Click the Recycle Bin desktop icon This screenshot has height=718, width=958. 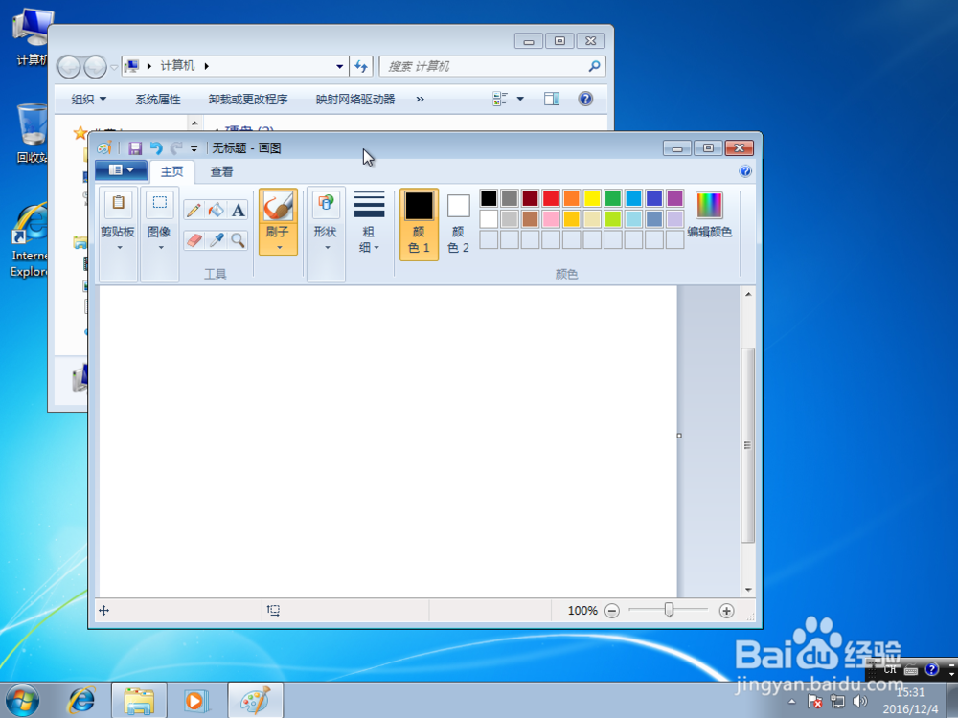pos(31,133)
